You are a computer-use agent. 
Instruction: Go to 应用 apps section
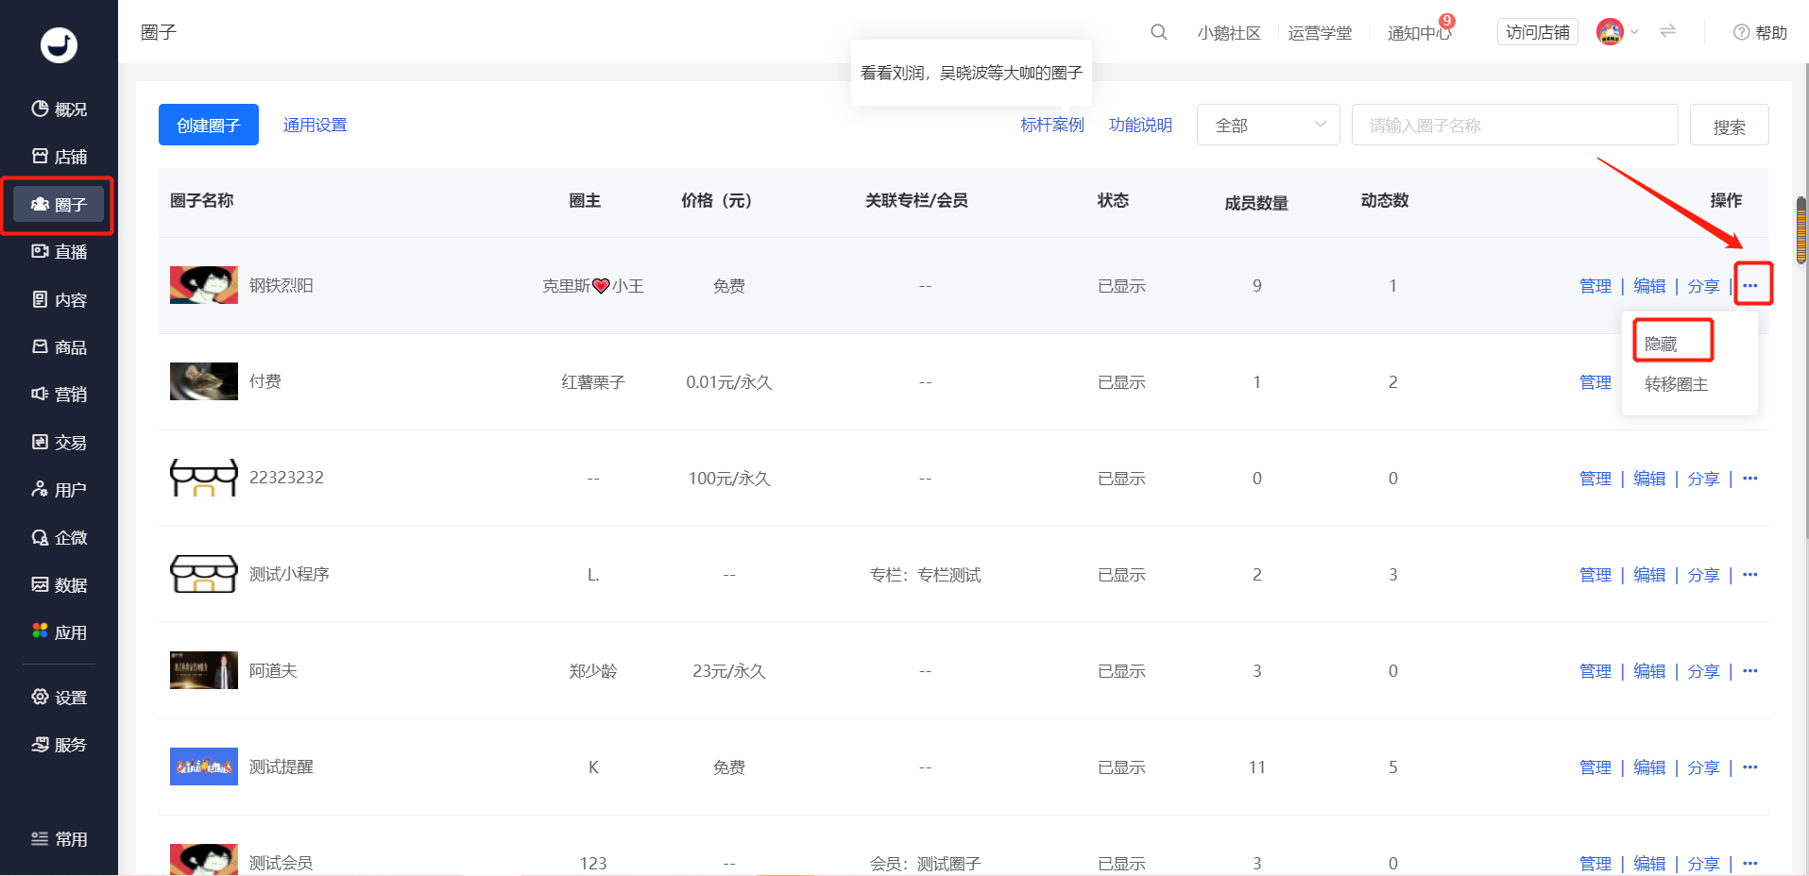pos(59,632)
